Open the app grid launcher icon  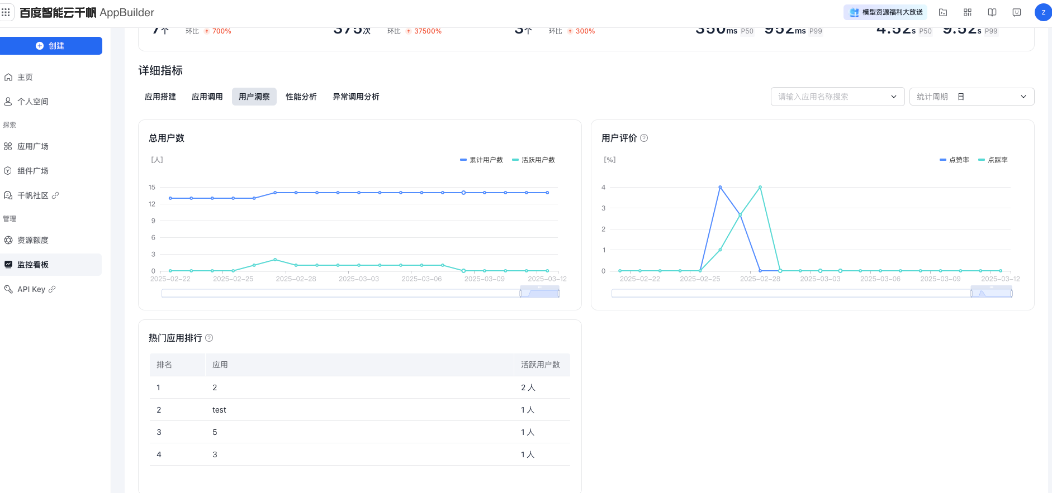[x=6, y=12]
